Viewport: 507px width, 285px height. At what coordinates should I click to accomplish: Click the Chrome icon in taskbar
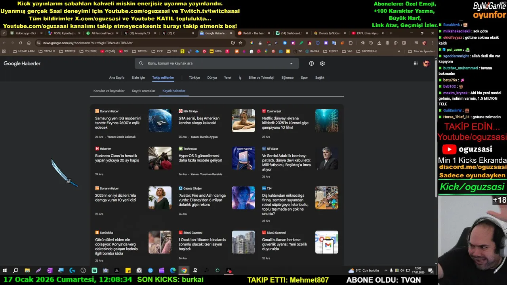(x=184, y=270)
